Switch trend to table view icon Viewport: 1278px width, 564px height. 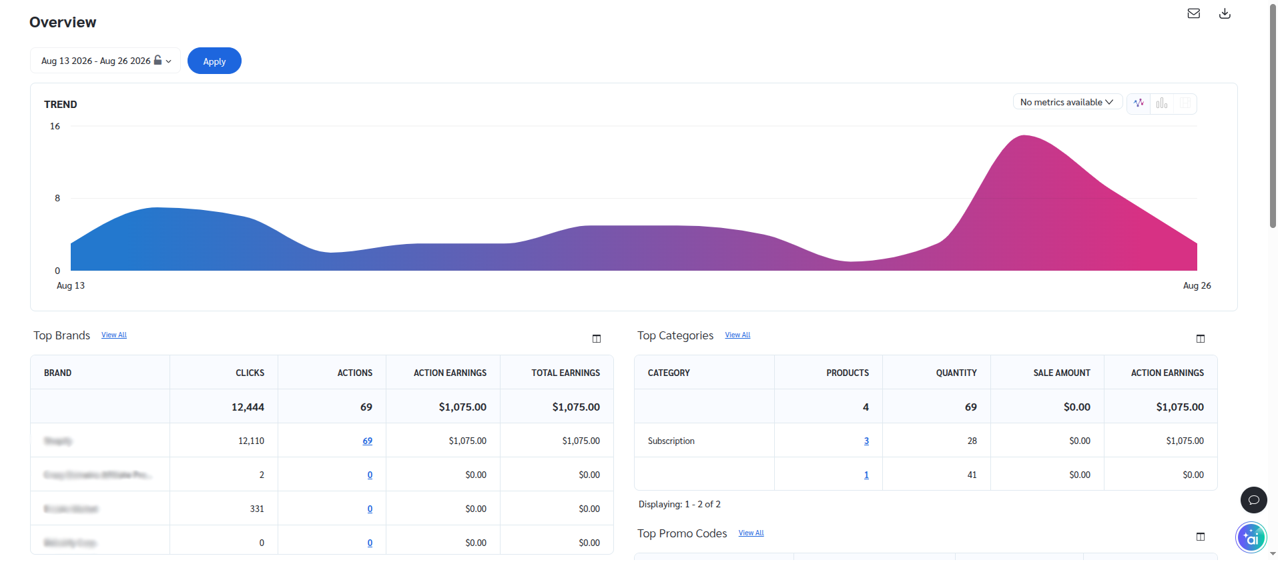coord(1185,103)
